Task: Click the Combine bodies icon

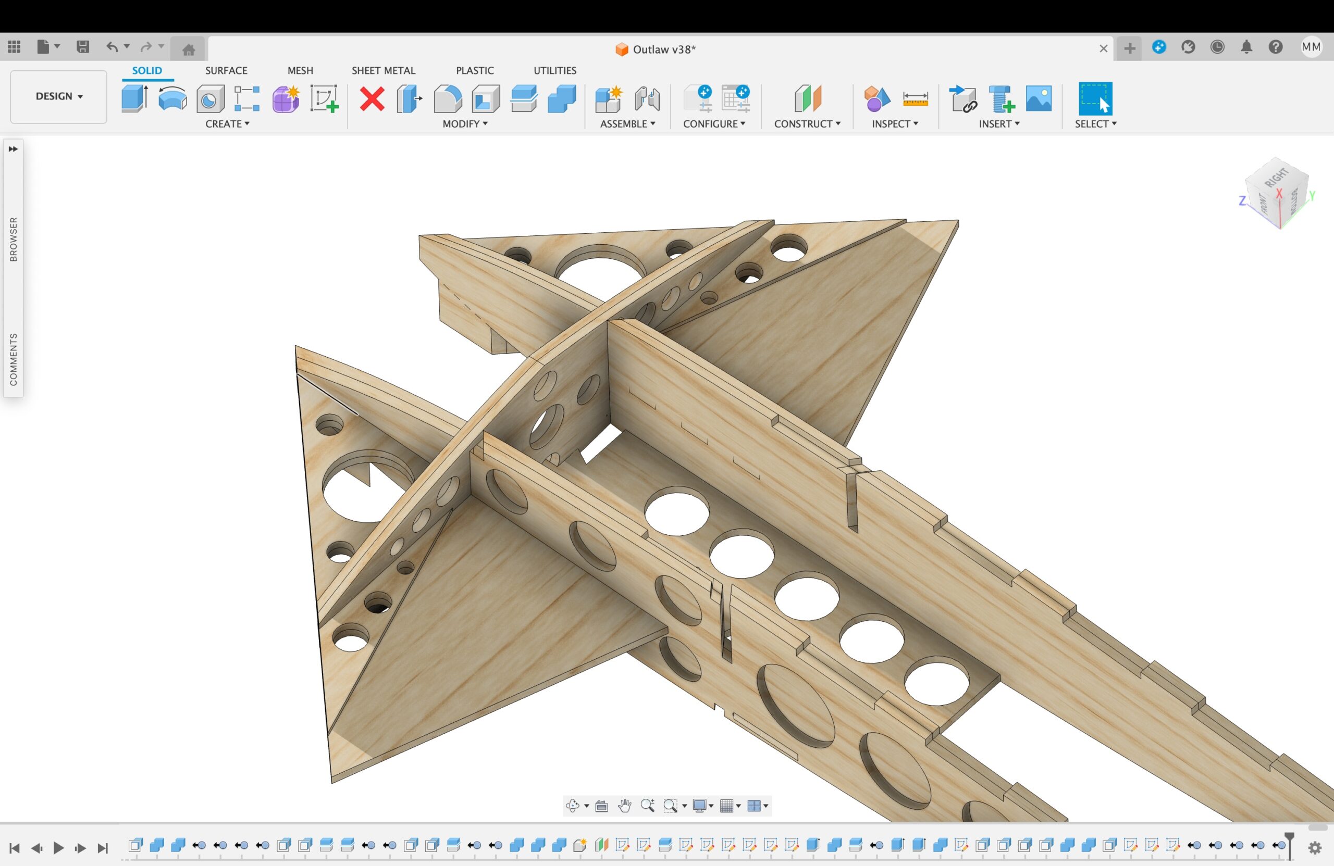Action: pyautogui.click(x=562, y=98)
